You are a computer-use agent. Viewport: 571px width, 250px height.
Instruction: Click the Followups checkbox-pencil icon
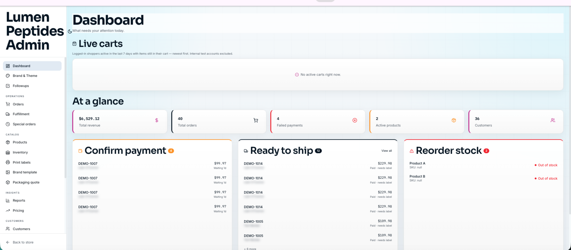[x=8, y=86]
